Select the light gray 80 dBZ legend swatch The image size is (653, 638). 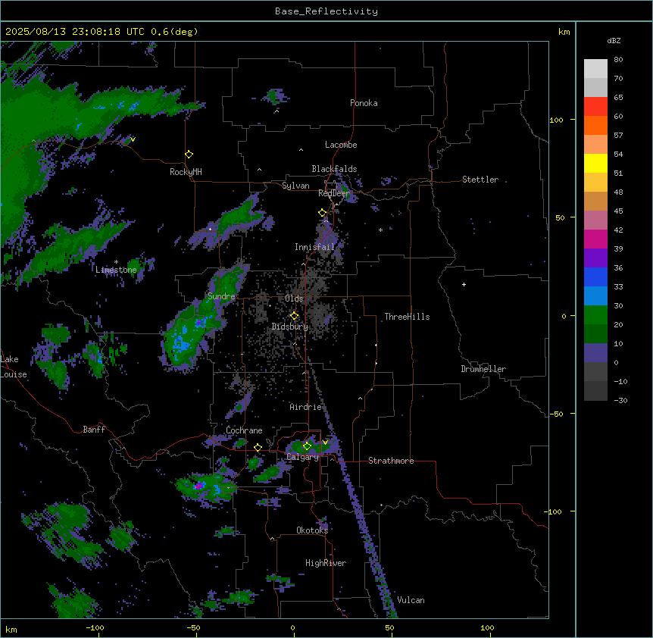(x=595, y=69)
